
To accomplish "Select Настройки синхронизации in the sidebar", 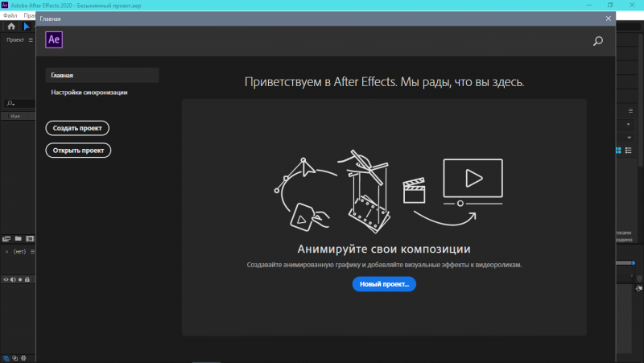I will tap(89, 93).
